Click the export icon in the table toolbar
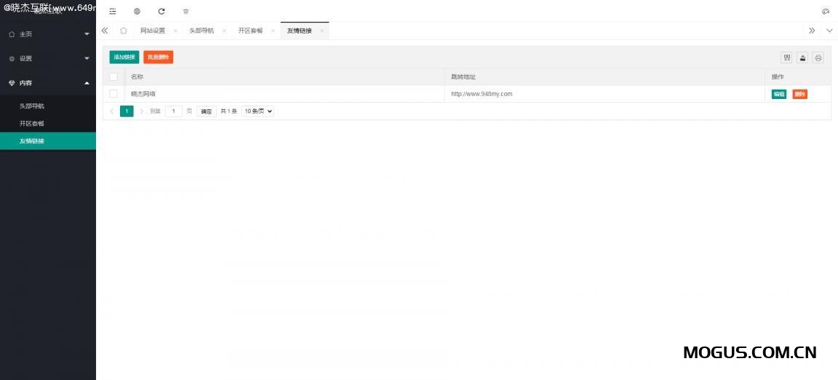Image resolution: width=838 pixels, height=380 pixels. (x=802, y=58)
